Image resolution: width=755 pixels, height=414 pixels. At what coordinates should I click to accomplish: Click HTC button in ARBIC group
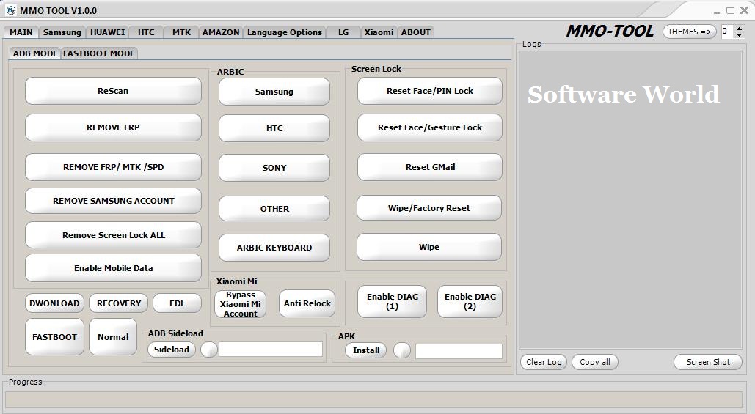(x=274, y=128)
